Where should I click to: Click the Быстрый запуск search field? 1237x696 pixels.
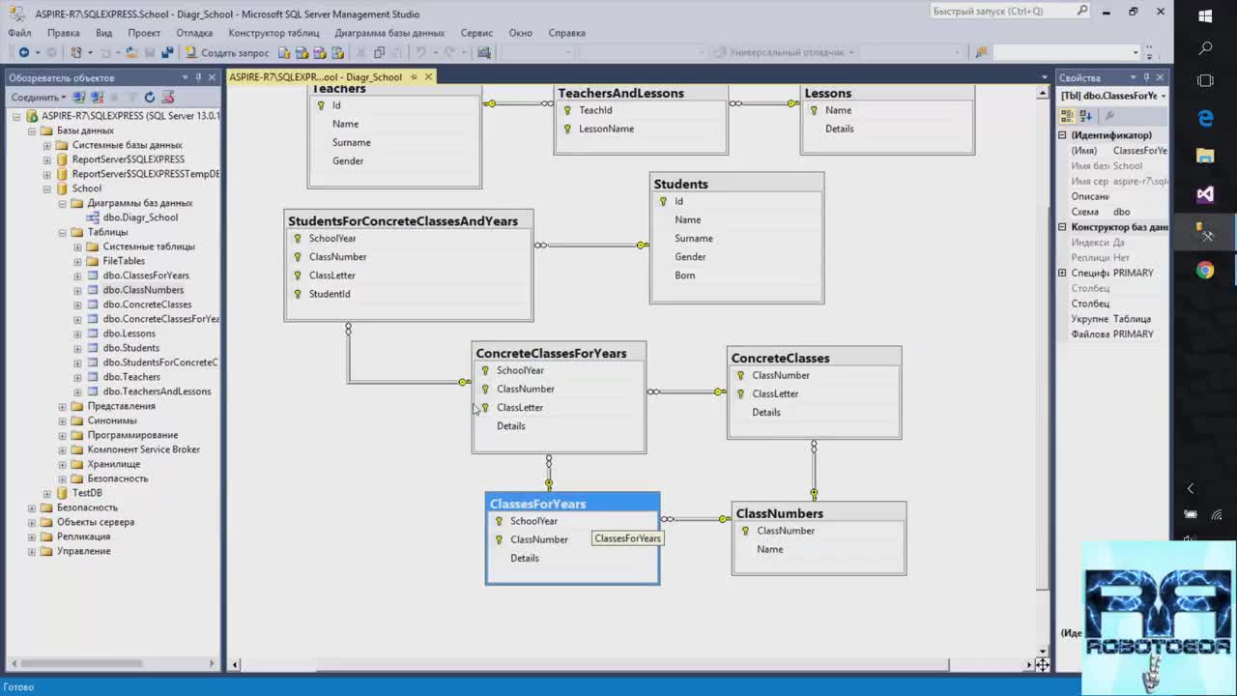click(x=1000, y=12)
